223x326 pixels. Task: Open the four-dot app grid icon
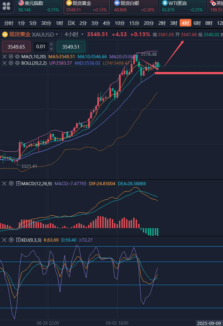[x=6, y=6]
